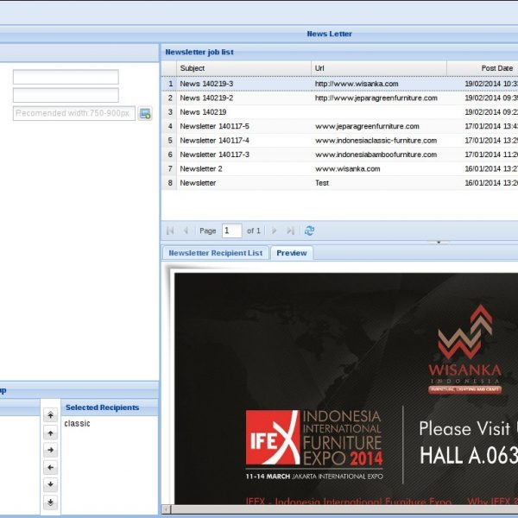
Task: Sort by the Url column header
Action: (x=379, y=68)
